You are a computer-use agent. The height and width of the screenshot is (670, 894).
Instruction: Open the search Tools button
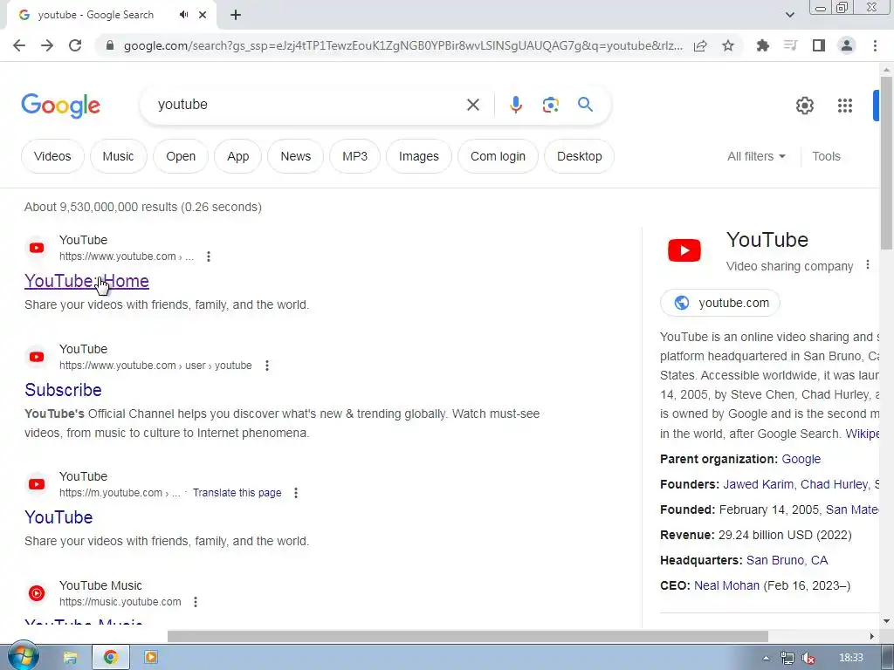point(826,156)
